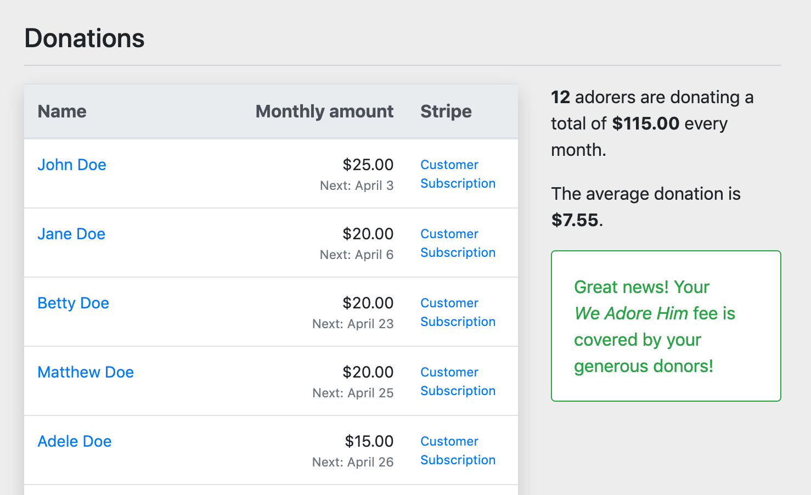Click Matthew Doe's Stripe Customer link
The height and width of the screenshot is (495, 811).
449,372
